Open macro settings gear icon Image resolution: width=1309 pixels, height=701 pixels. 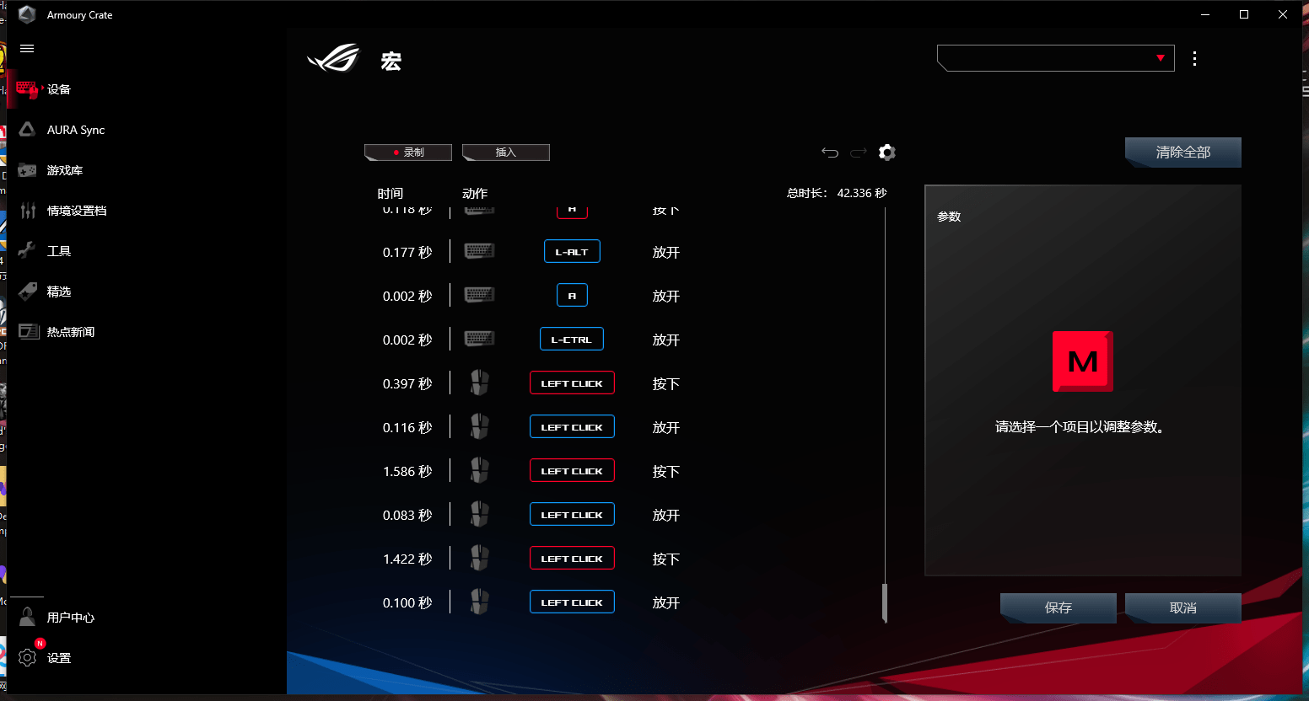click(x=886, y=153)
